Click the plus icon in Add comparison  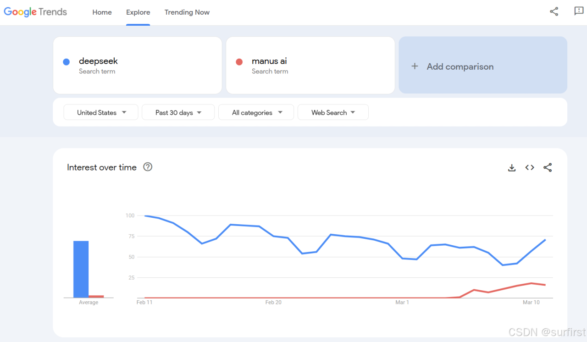point(415,66)
